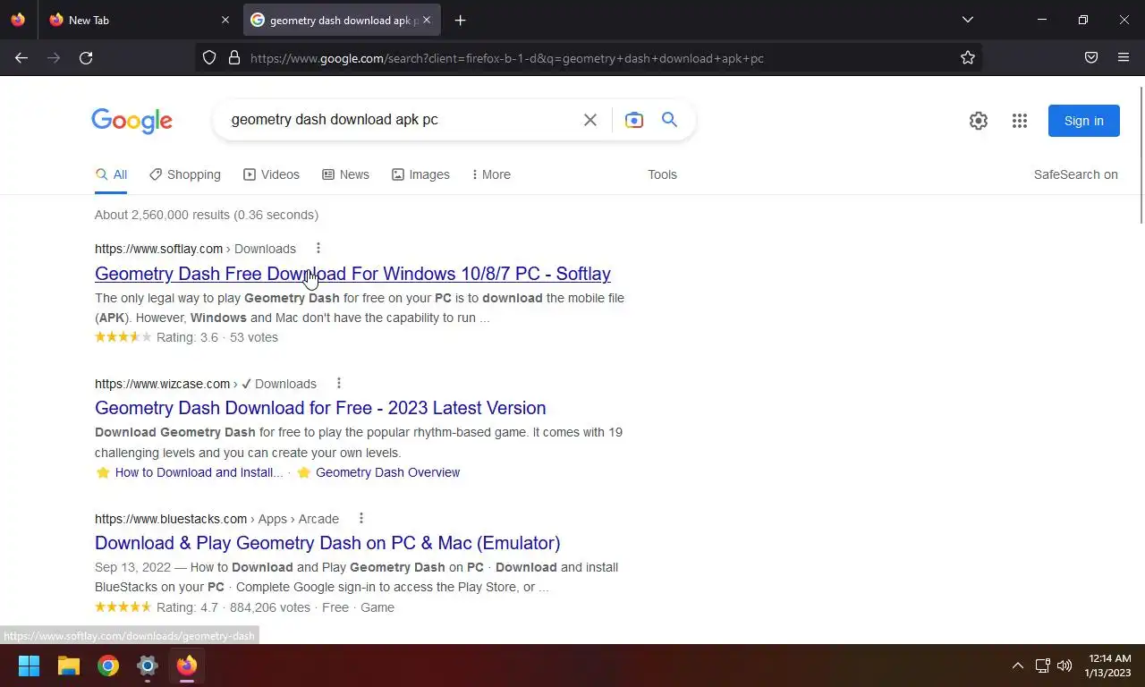Click Firefox taskbar icon

click(x=186, y=666)
